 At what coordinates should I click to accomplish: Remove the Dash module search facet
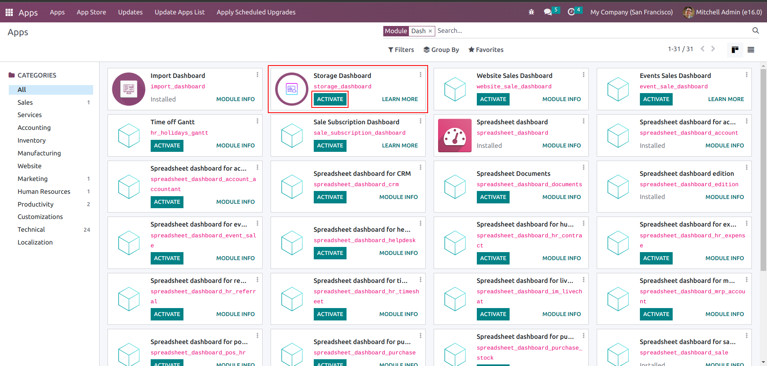pos(430,31)
